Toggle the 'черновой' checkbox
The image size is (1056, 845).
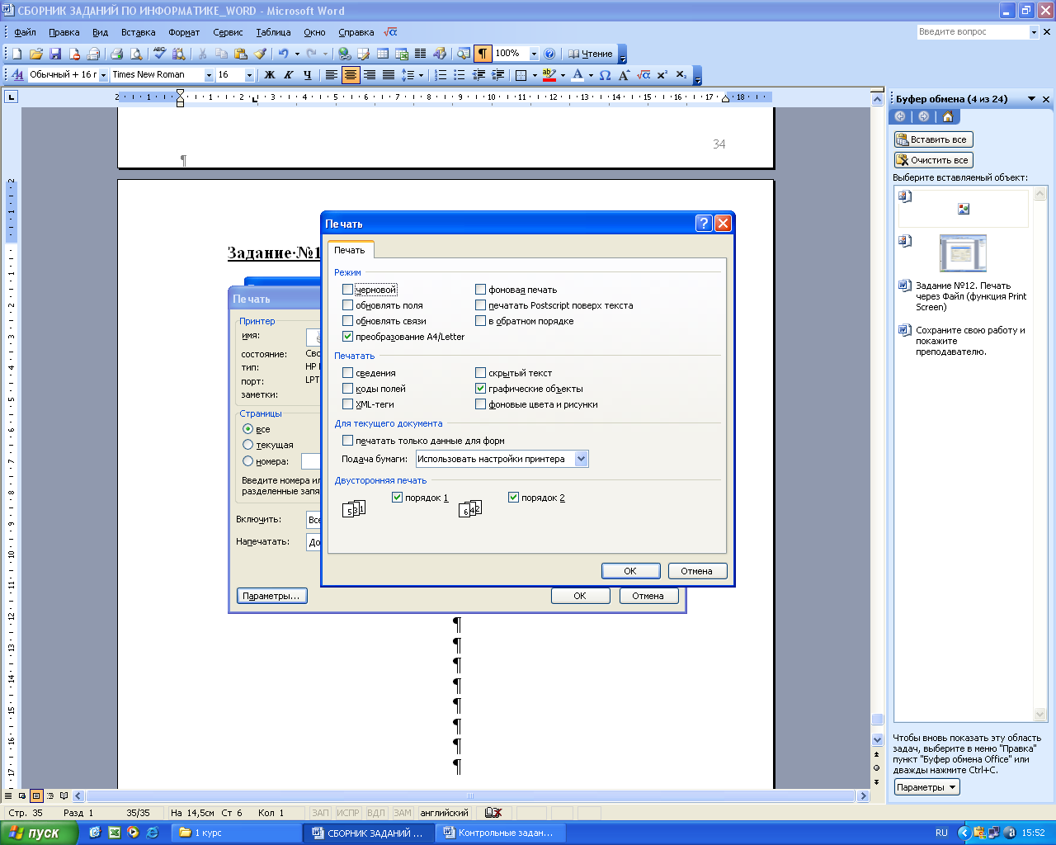click(x=347, y=290)
